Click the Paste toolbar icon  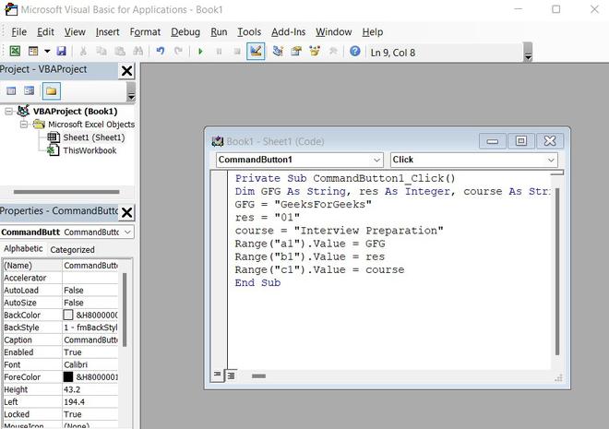coord(120,51)
